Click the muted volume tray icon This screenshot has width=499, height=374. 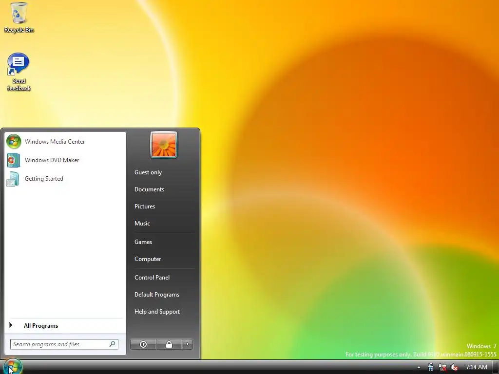point(454,367)
